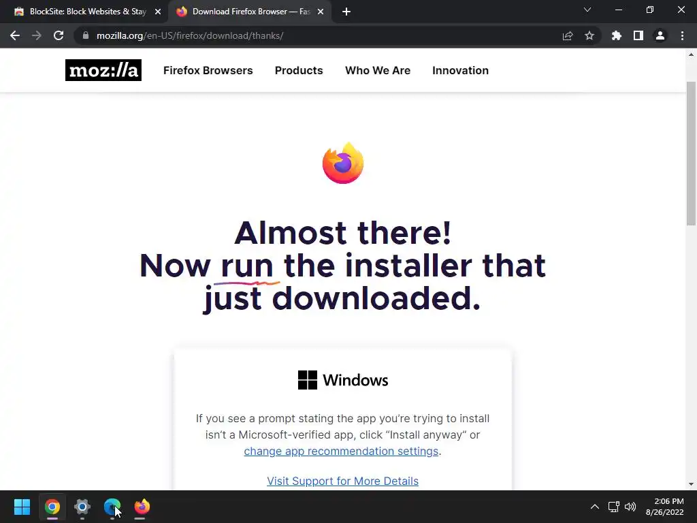697x523 pixels.
Task: Bookmark this tab with the star icon
Action: 589,35
